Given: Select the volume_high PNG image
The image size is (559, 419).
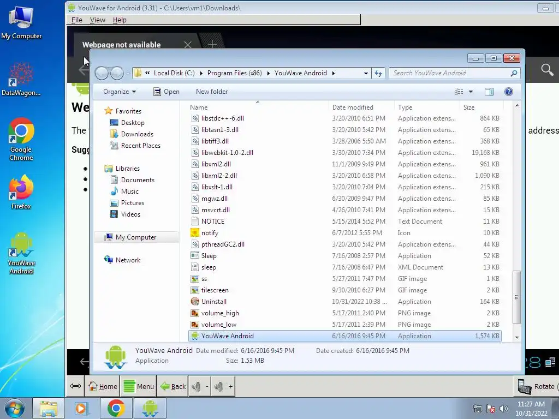Looking at the screenshot, I should point(344,313).
